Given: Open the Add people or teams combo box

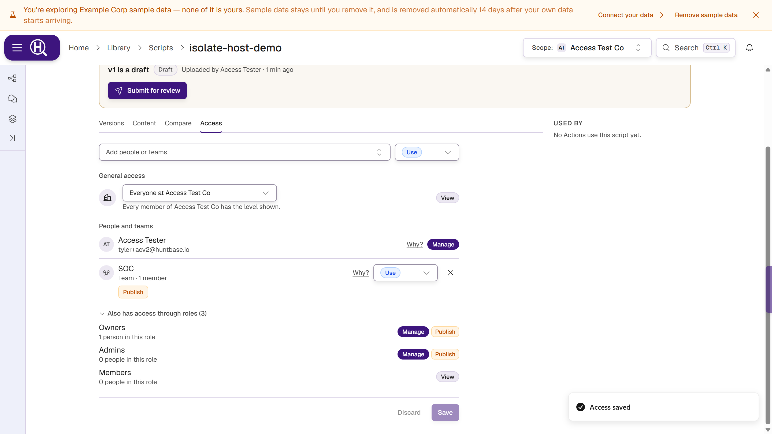Looking at the screenshot, I should point(244,152).
